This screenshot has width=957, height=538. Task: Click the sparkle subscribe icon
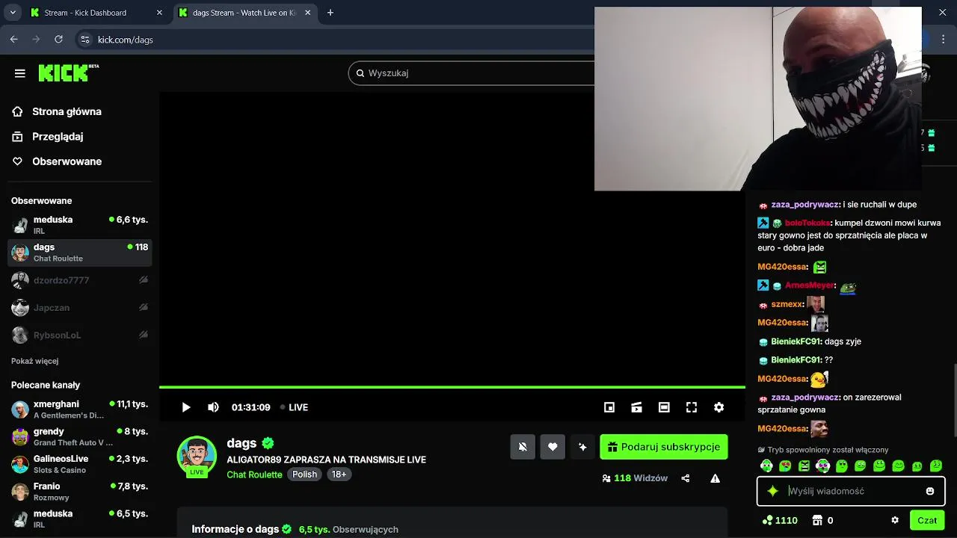pyautogui.click(x=582, y=447)
